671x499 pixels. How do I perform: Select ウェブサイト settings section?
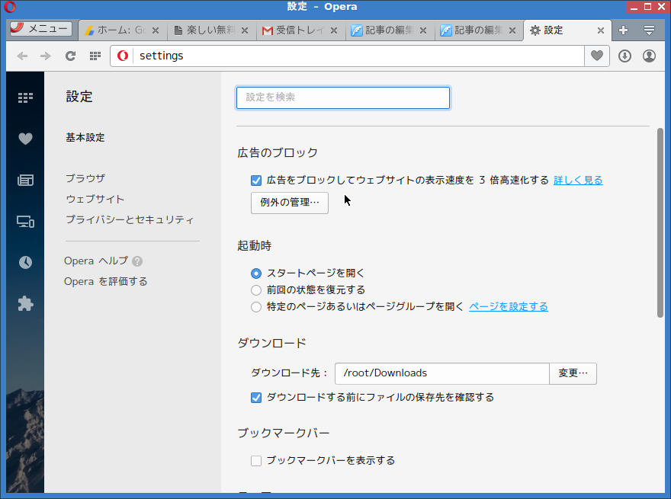(95, 199)
